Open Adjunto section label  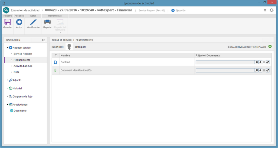pos(17,80)
